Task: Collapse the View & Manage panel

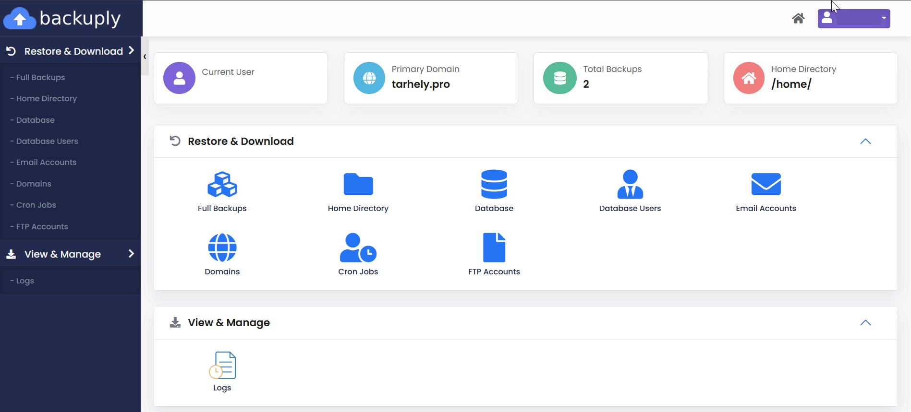Action: tap(865, 322)
